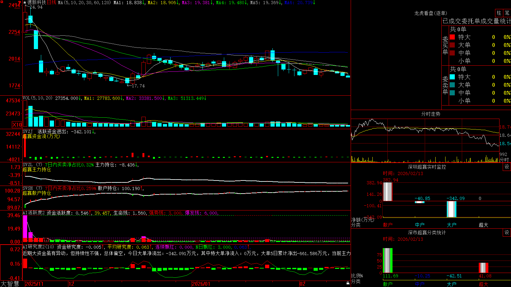The image size is (511, 287).
Task: Click the lock icon at chart bottom-right
Action: 348,283
